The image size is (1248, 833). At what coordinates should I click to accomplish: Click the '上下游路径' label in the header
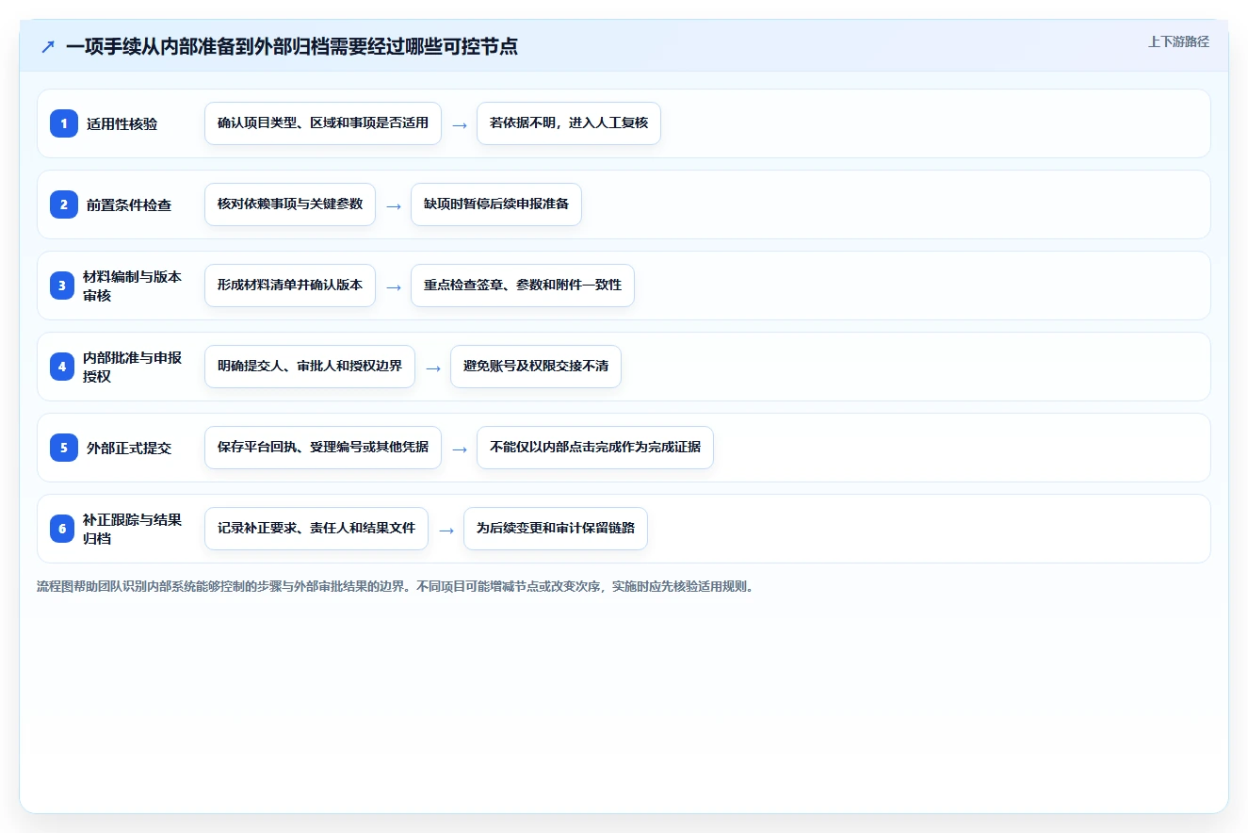click(x=1178, y=41)
